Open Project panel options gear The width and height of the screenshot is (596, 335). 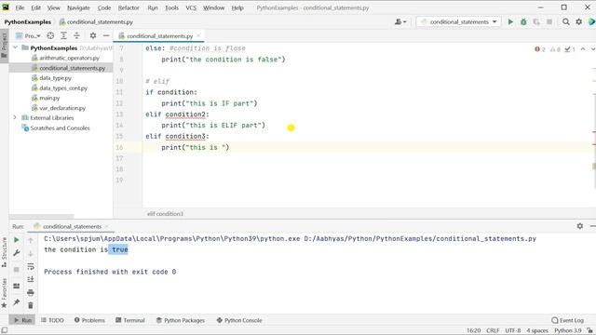[93, 35]
